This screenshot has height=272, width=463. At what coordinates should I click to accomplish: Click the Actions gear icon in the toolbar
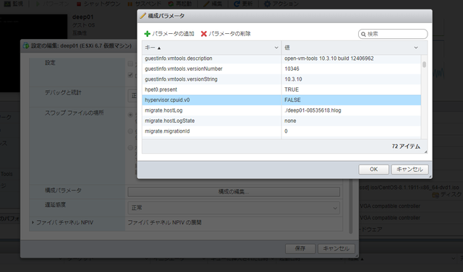[267, 4]
